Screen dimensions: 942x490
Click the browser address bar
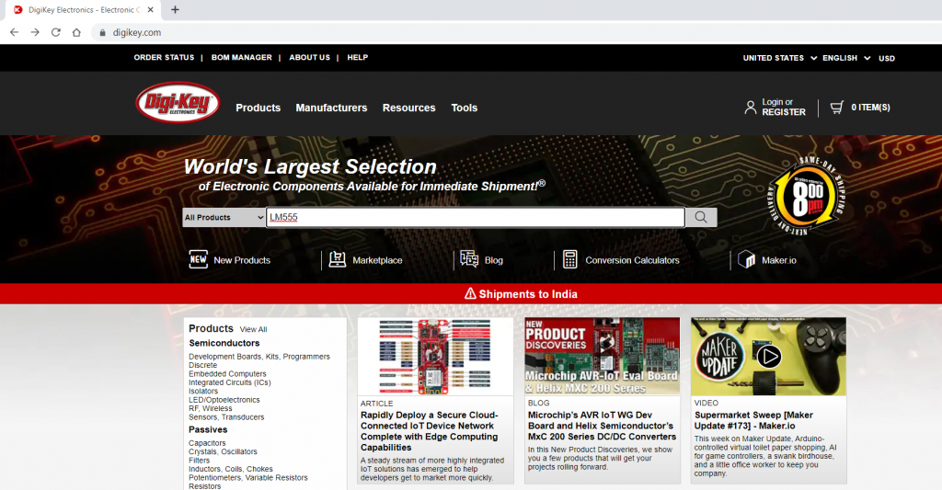517,32
